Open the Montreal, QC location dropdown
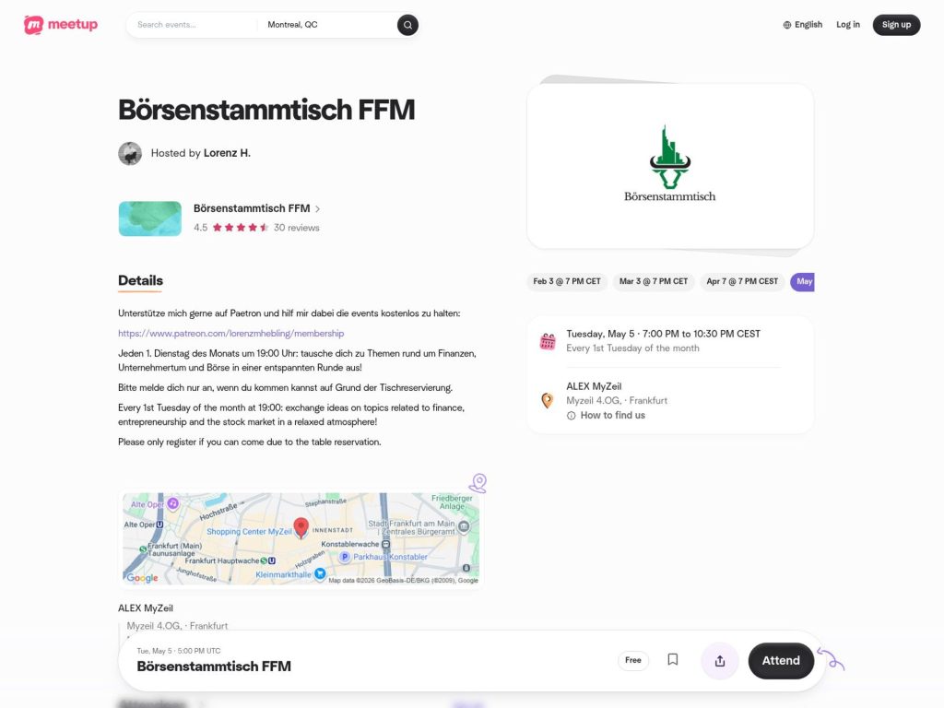This screenshot has height=708, width=944. [293, 25]
